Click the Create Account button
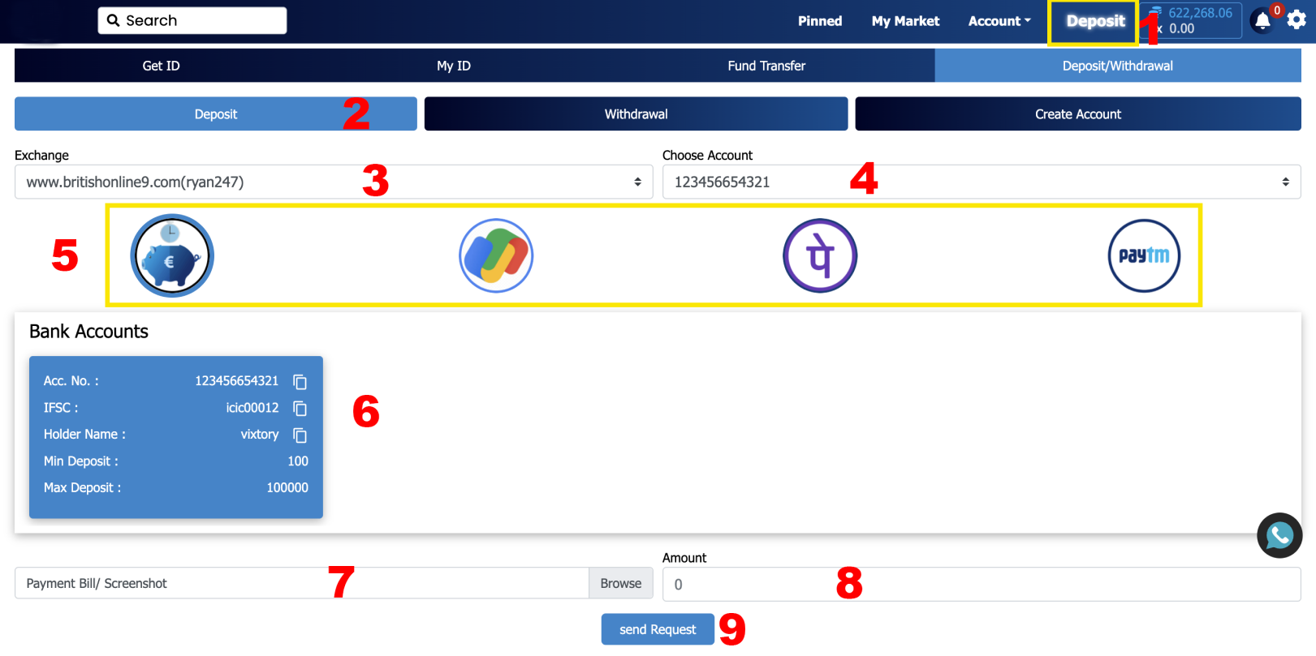Viewport: 1316px width, 656px height. tap(1078, 114)
